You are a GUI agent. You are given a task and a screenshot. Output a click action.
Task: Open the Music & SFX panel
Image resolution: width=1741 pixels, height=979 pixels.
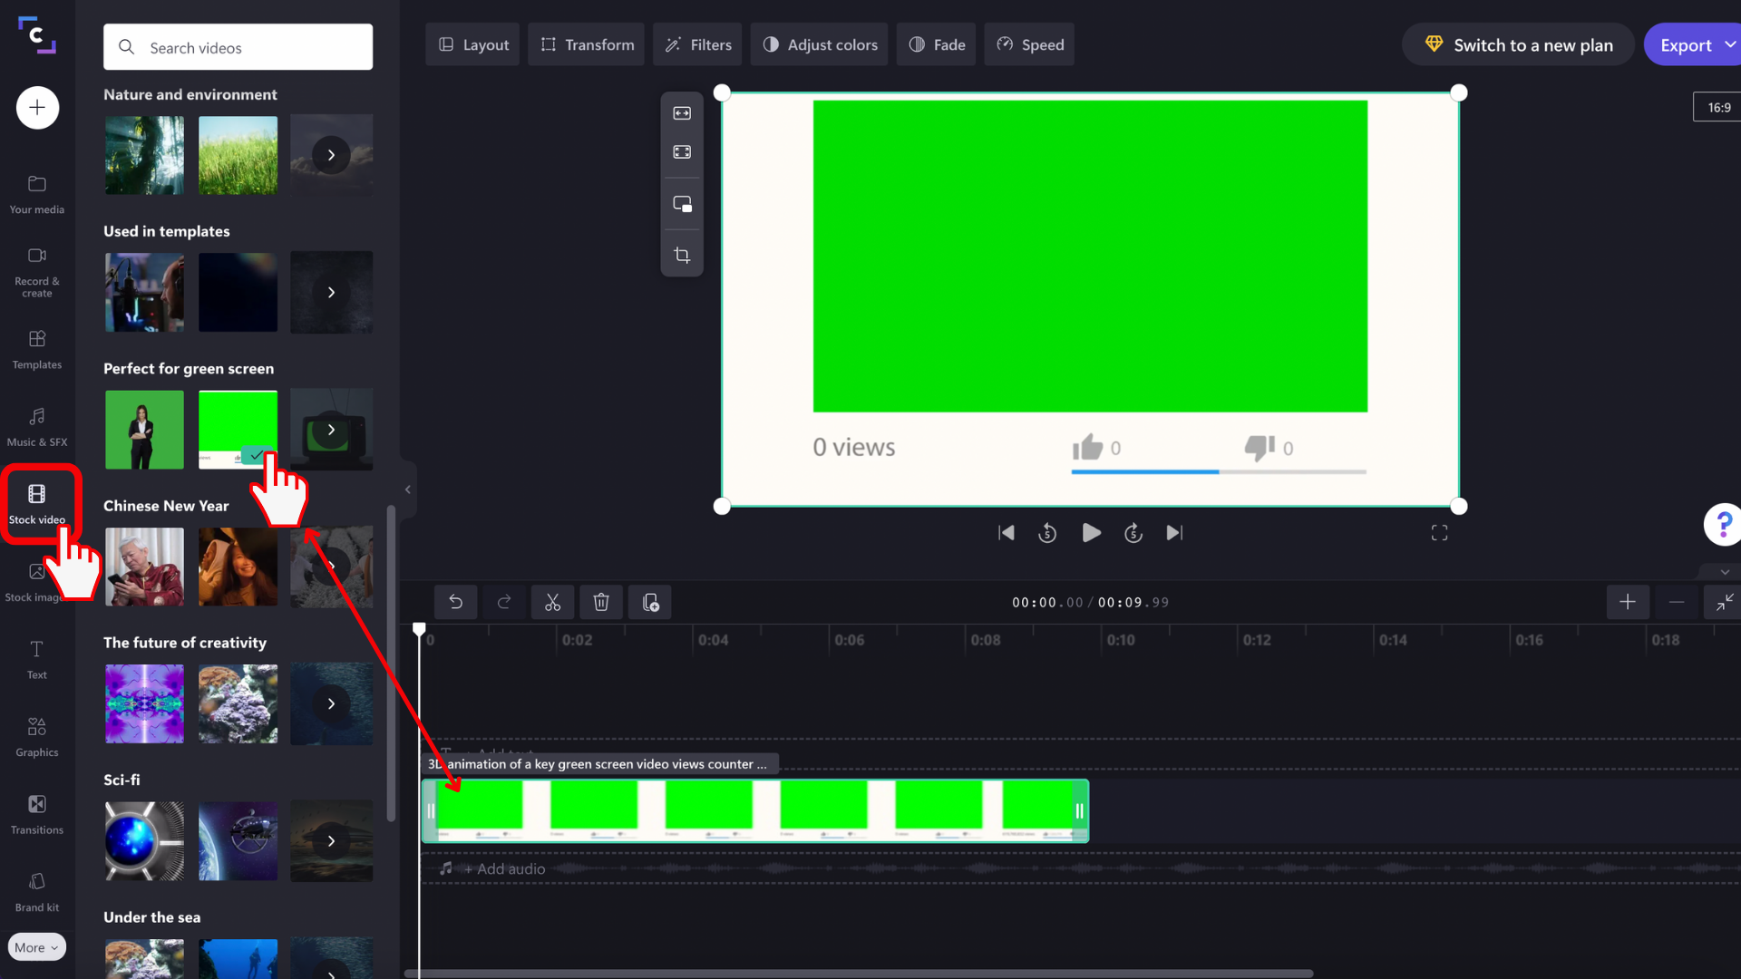pyautogui.click(x=37, y=426)
